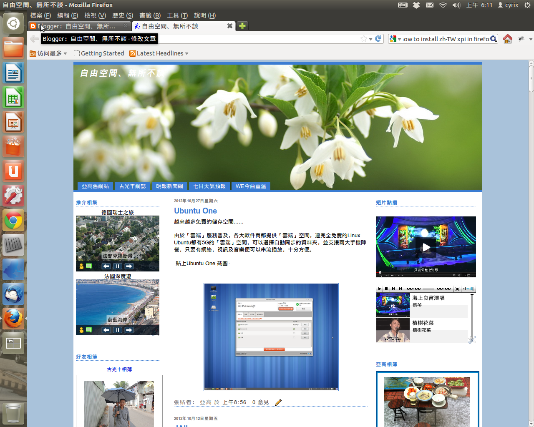Bookmark this page with the star icon
Screen dimensions: 534x427
click(363, 39)
